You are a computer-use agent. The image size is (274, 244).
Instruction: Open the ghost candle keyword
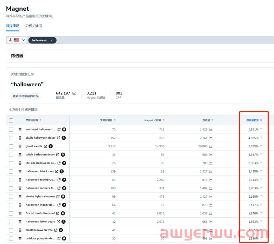[x=34, y=146]
